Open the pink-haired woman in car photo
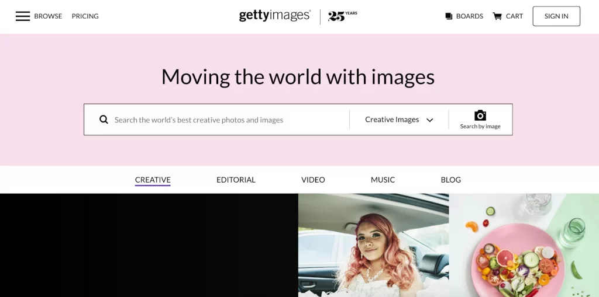This screenshot has width=599, height=297. (x=374, y=245)
